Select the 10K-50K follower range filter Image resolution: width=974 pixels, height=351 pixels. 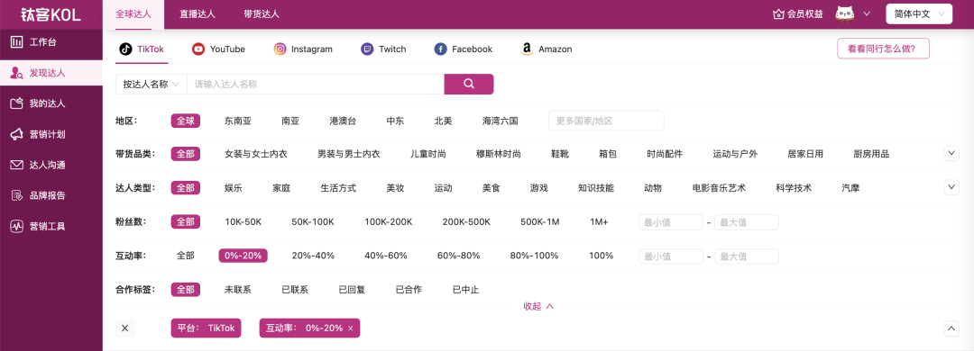(243, 221)
